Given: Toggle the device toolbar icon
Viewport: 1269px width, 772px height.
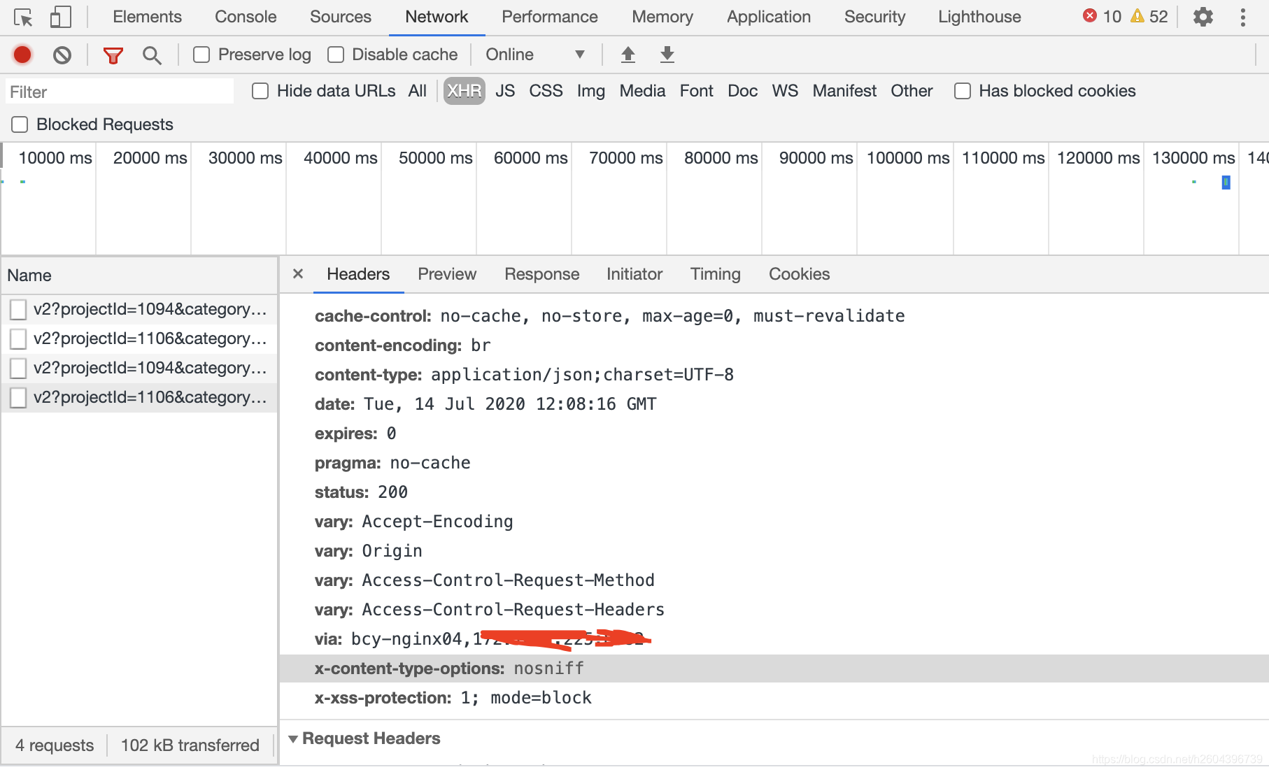Looking at the screenshot, I should point(61,17).
